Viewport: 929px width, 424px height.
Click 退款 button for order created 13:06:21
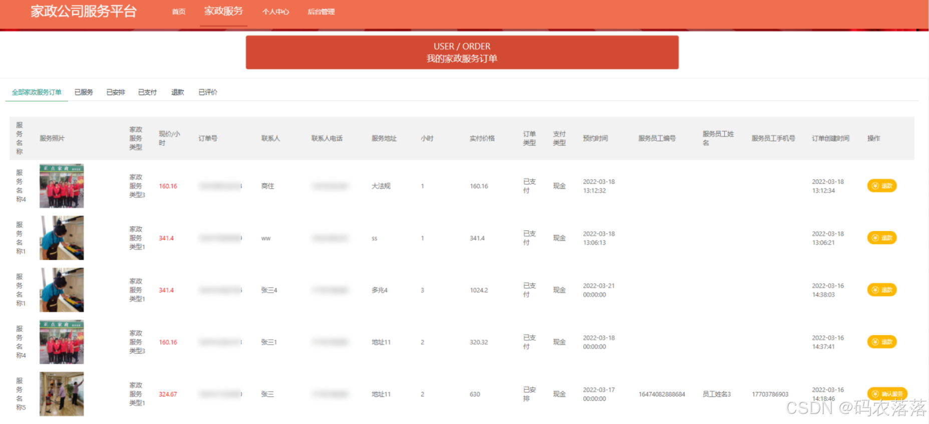(881, 238)
